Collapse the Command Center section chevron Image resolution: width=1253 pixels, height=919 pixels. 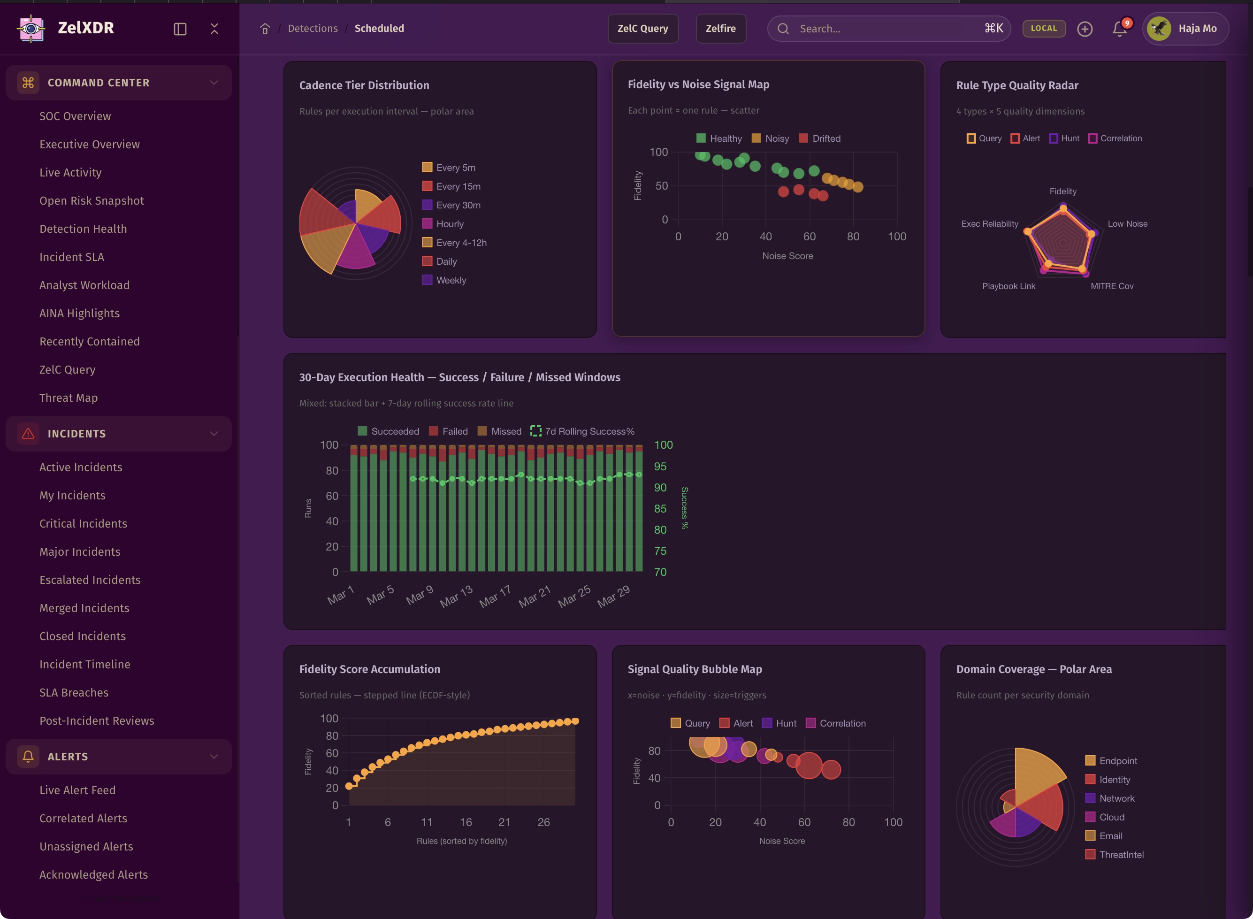click(x=214, y=83)
